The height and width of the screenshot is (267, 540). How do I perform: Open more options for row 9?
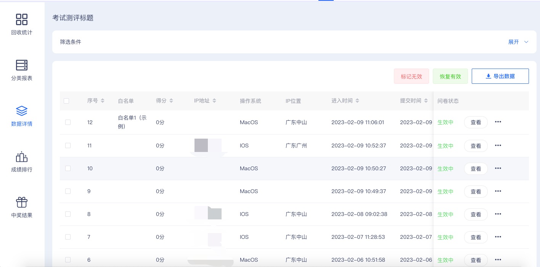click(498, 191)
